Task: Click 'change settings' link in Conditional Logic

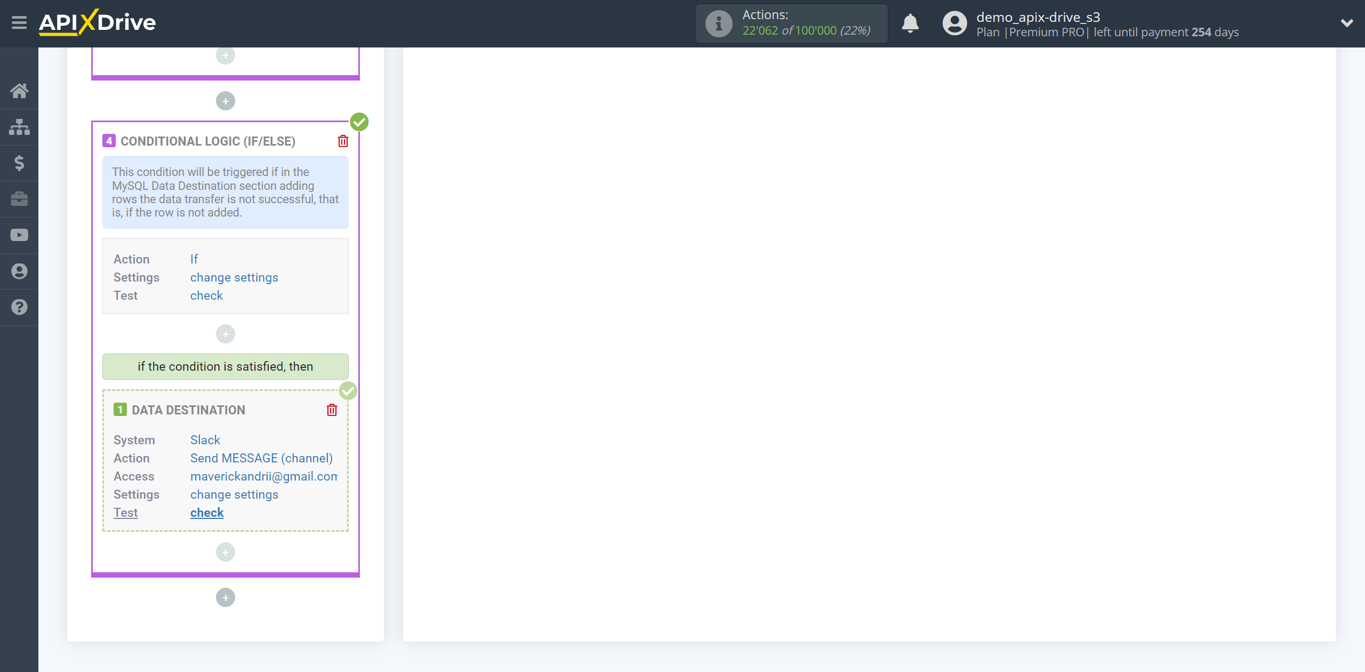Action: click(x=234, y=277)
